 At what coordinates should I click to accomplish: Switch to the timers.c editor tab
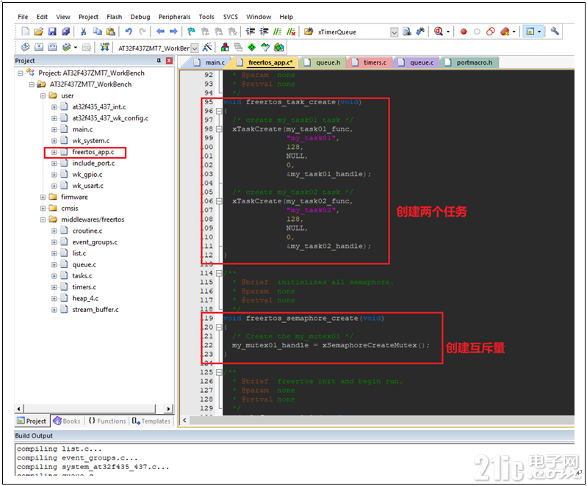(369, 62)
